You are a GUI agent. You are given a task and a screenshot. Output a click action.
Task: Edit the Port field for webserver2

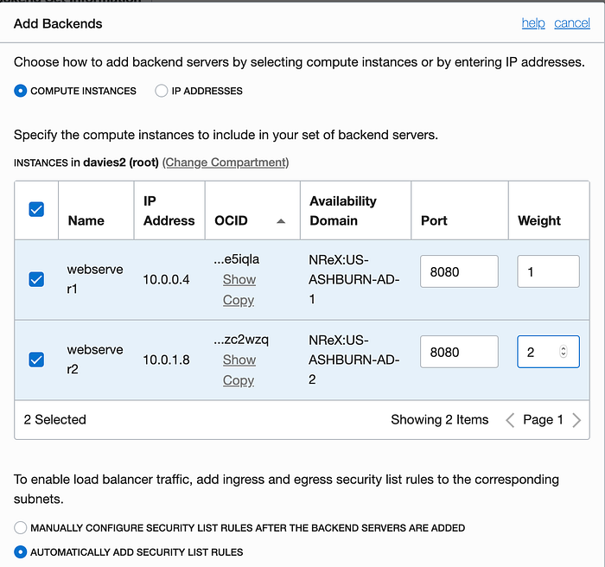[x=459, y=352]
